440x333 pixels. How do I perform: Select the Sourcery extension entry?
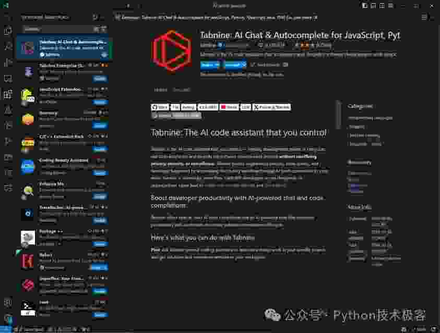point(65,119)
